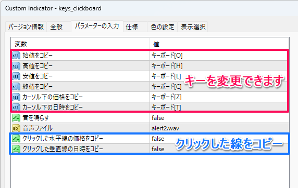298x188 pixels.
Task: Select the パラメーターの入力 tab
Action: coord(97,26)
